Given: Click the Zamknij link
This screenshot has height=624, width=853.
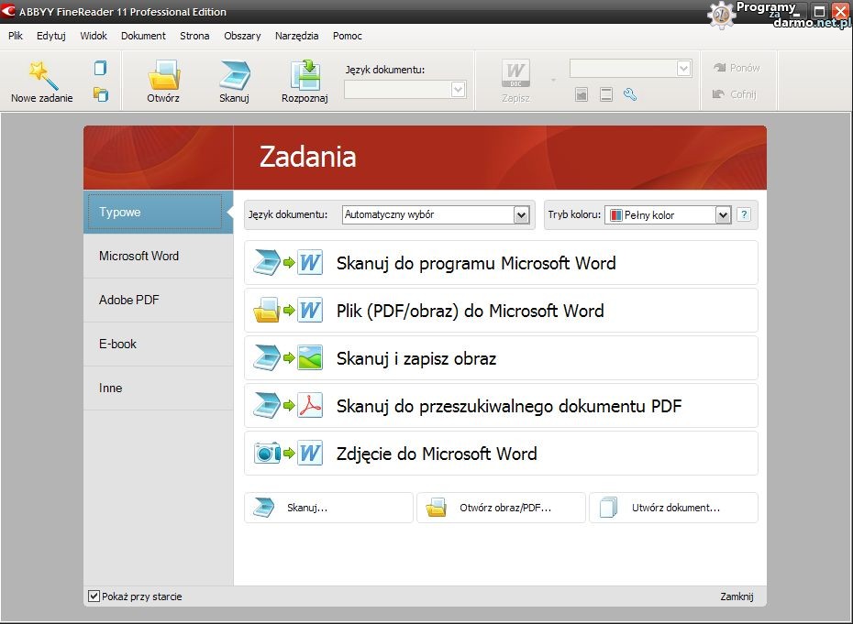Looking at the screenshot, I should [737, 597].
